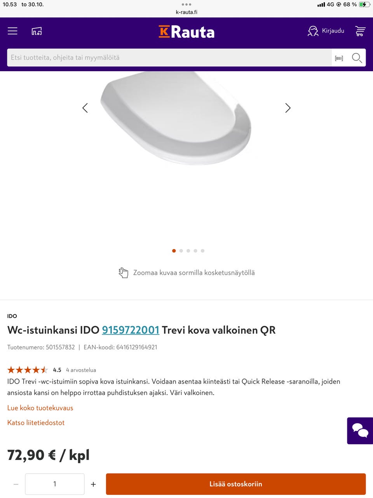This screenshot has width=373, height=498.
Task: Tap the barcode scanner icon
Action: [x=339, y=58]
